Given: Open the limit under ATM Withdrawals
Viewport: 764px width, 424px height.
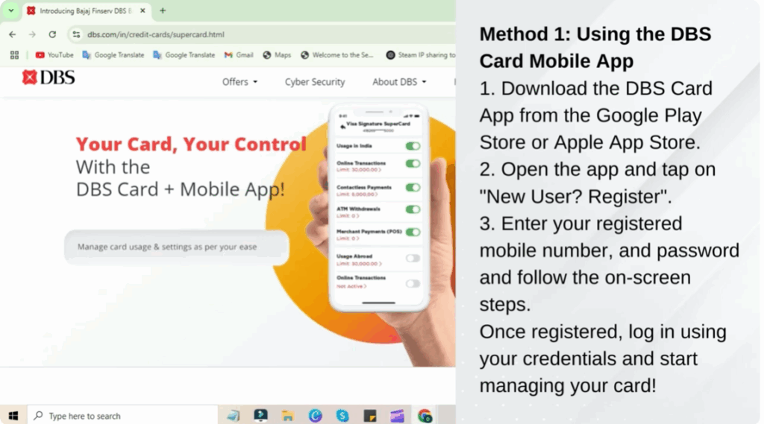Looking at the screenshot, I should coord(348,215).
